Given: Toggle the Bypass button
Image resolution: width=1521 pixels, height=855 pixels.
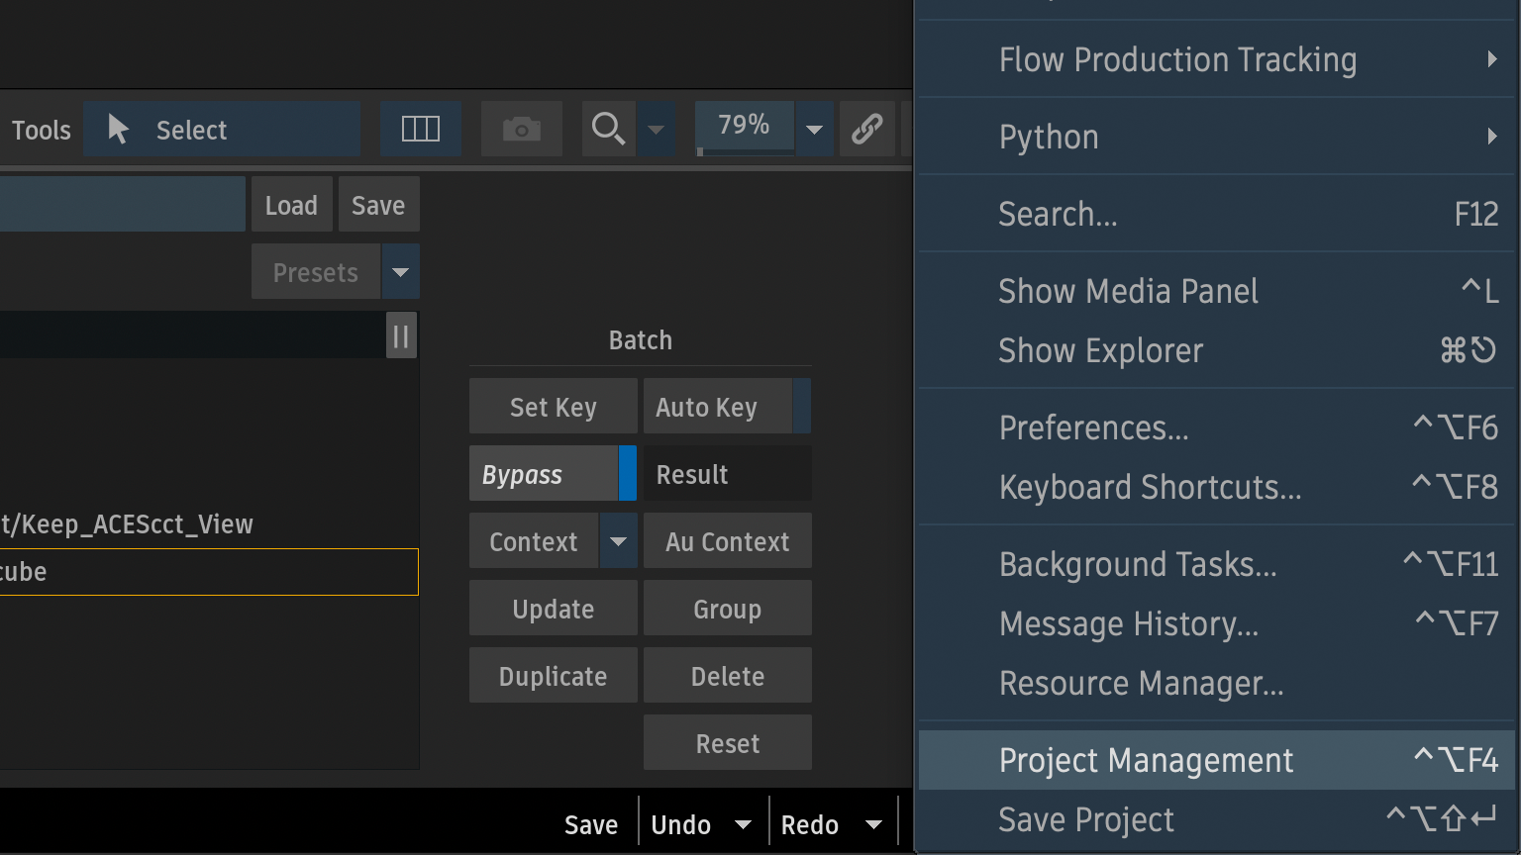Looking at the screenshot, I should [x=545, y=474].
